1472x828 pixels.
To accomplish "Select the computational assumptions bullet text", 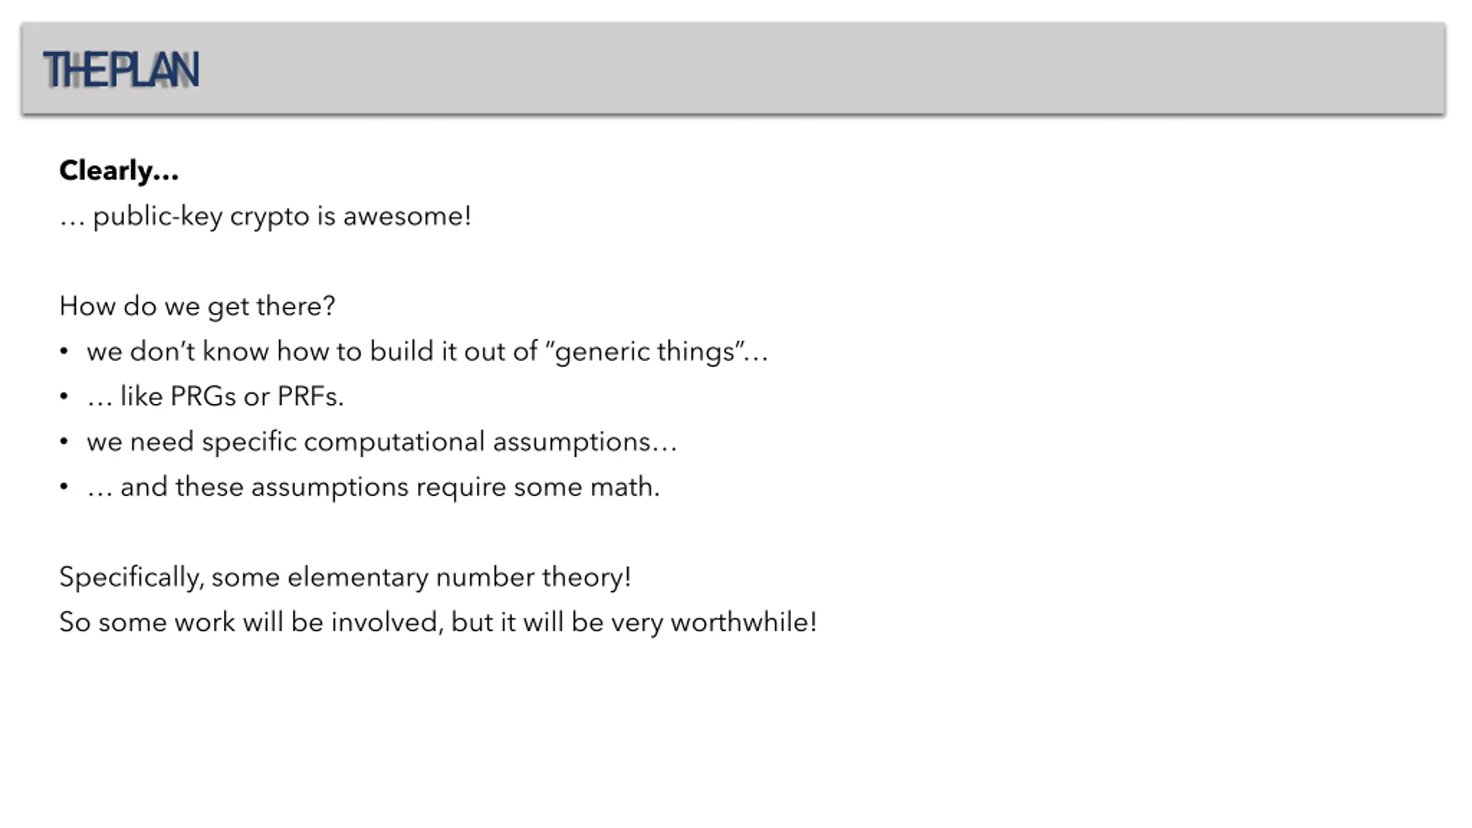I will click(x=382, y=442).
